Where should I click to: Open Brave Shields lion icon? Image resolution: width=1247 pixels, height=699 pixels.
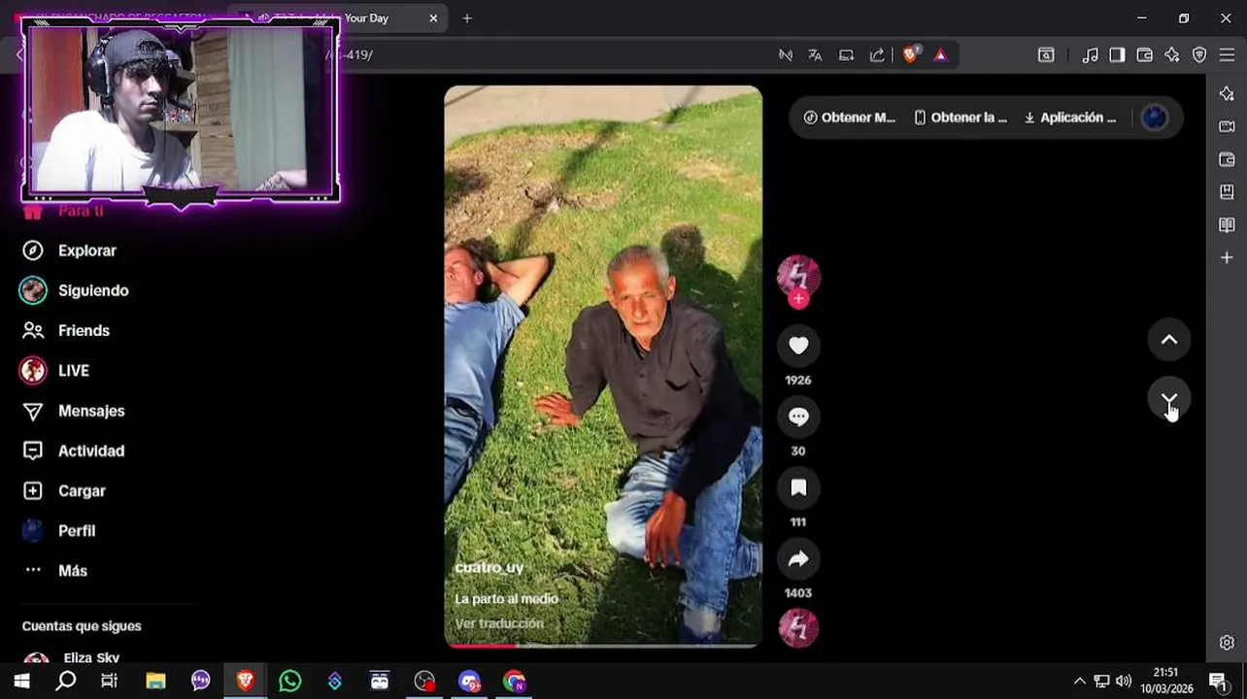(910, 54)
